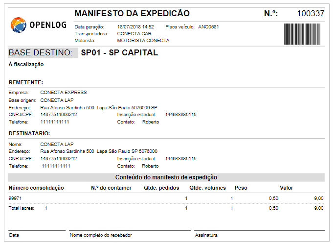335x245 pixels.
Task: Click the Data signature line field
Action: point(37,234)
